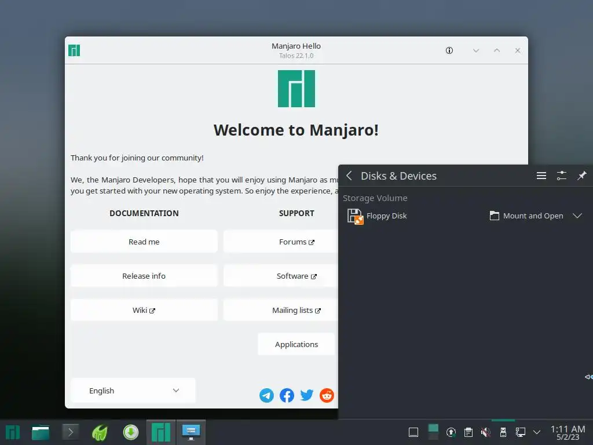
Task: Click the Welcome to Manjaro! heading
Action: [296, 130]
